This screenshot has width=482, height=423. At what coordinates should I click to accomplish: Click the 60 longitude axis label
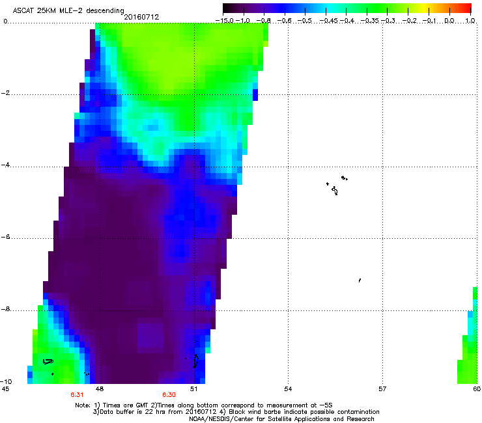click(x=477, y=389)
